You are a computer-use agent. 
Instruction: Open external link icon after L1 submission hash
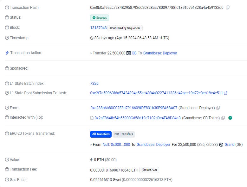[225, 93]
